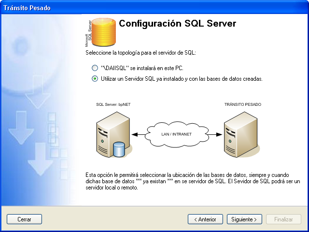The height and width of the screenshot is (232, 309).
Task: Click the Microsoft SQL Server database icon
Action: [101, 32]
